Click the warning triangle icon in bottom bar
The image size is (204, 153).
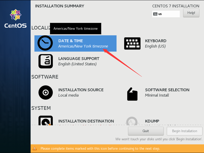tap(35, 148)
